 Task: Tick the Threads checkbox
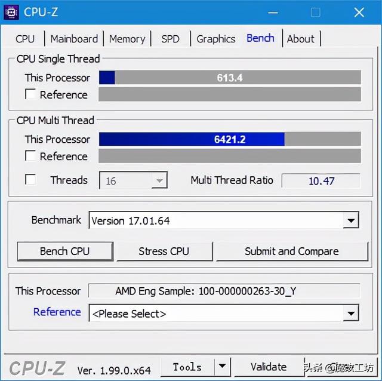(x=30, y=179)
